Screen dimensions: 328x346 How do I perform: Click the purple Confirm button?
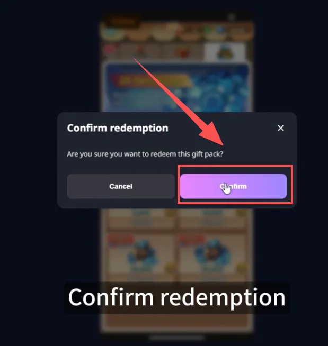pyautogui.click(x=233, y=186)
